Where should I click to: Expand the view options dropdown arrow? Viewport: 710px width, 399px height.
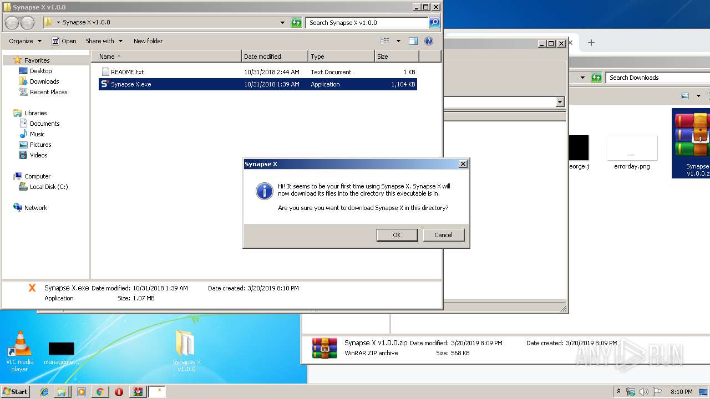[x=398, y=41]
